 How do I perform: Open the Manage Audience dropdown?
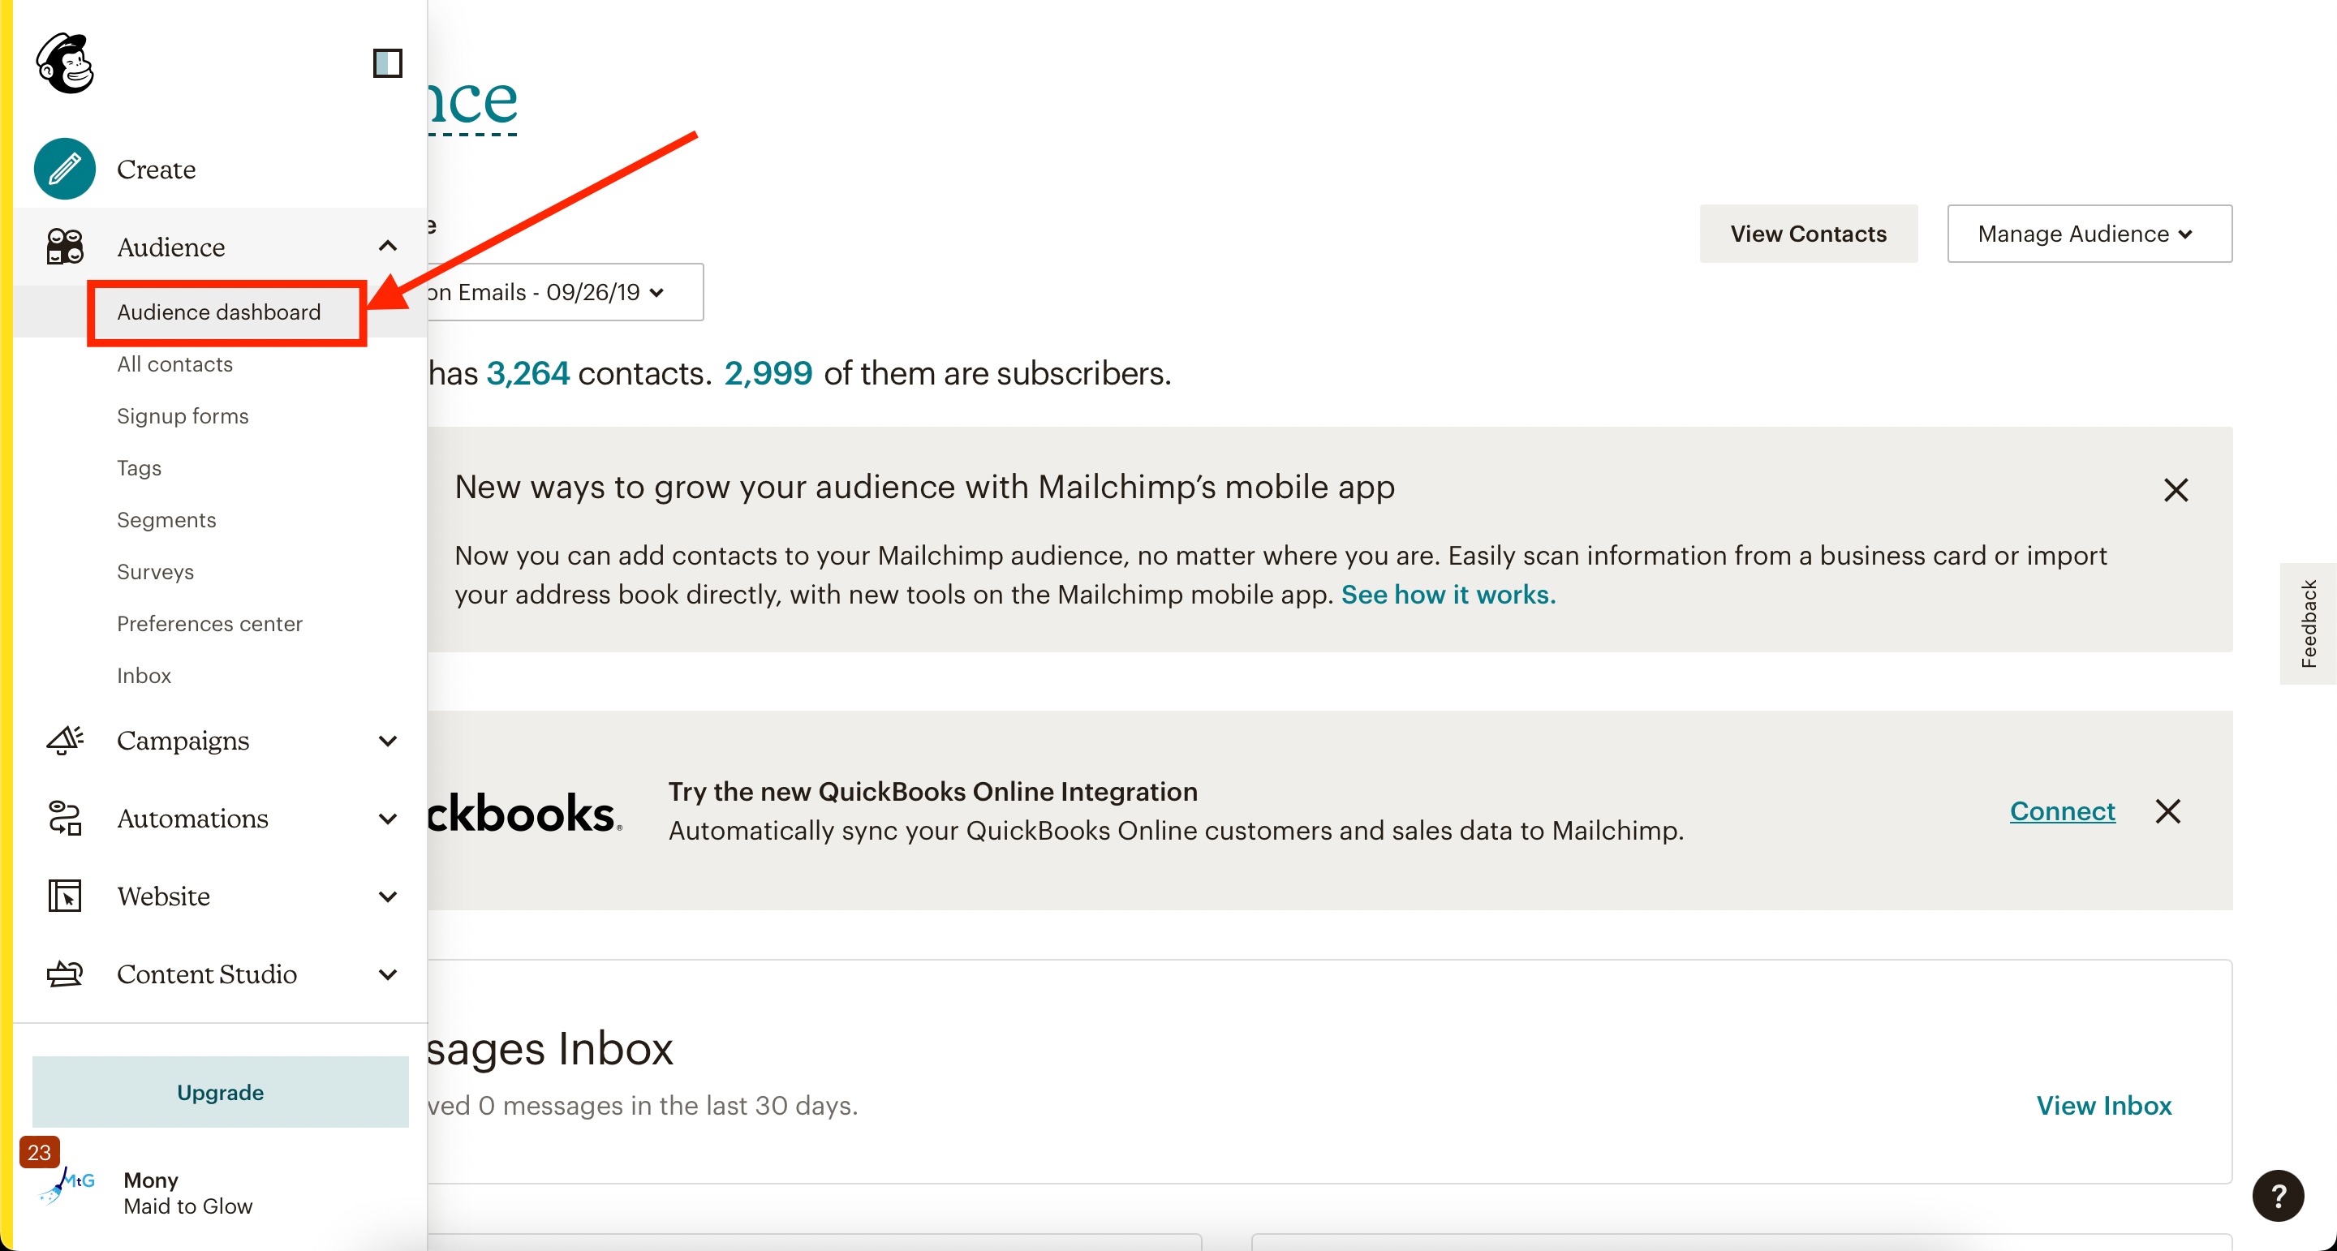(2090, 234)
